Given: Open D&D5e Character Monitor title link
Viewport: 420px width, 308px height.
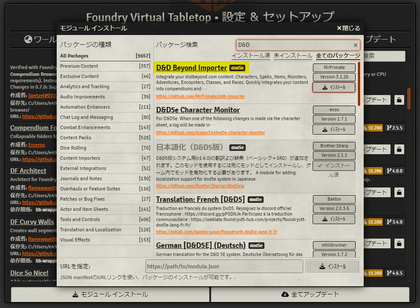Looking at the screenshot, I should click(x=198, y=110).
